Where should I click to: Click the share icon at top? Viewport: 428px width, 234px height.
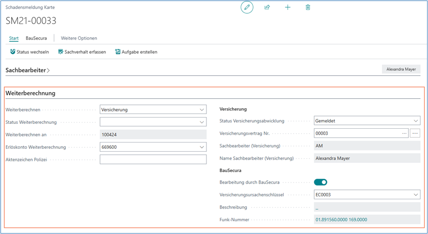(x=267, y=7)
